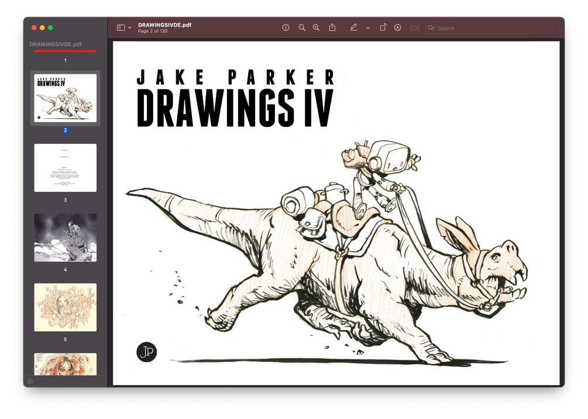Zoom in on the page
Viewport: 588px width, 419px height.
316,28
